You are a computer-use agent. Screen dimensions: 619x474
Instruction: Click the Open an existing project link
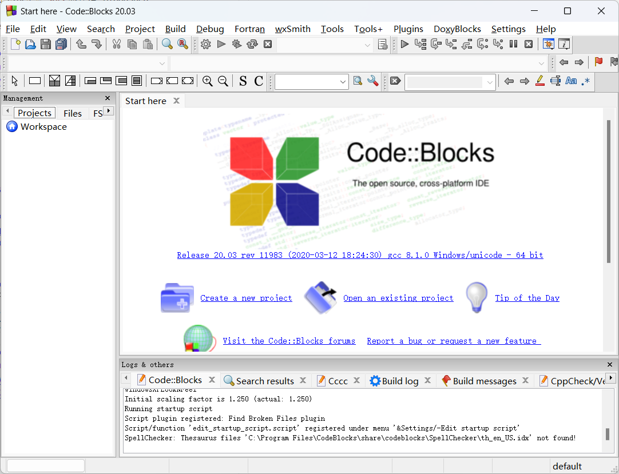click(398, 298)
